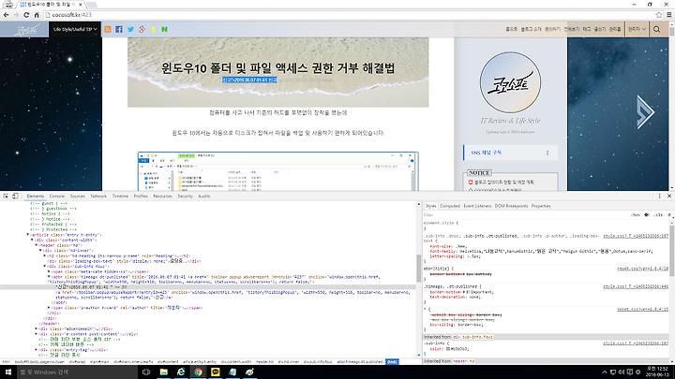Switch to the Network tab

point(98,196)
